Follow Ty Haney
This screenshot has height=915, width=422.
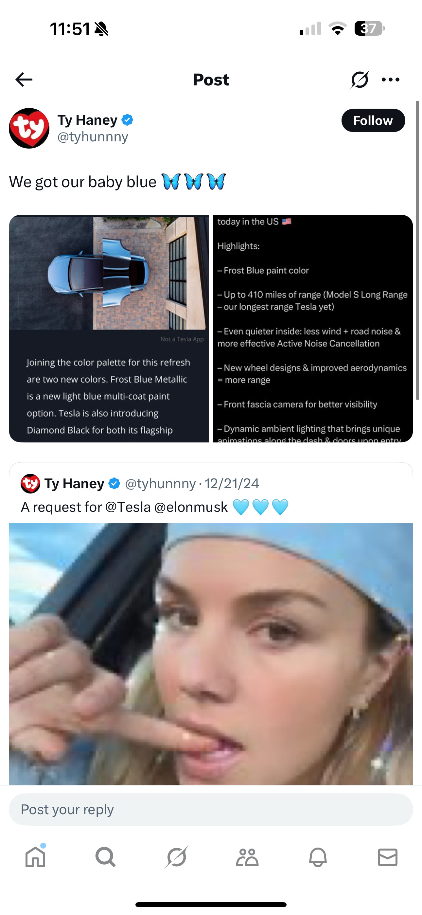coord(373,120)
